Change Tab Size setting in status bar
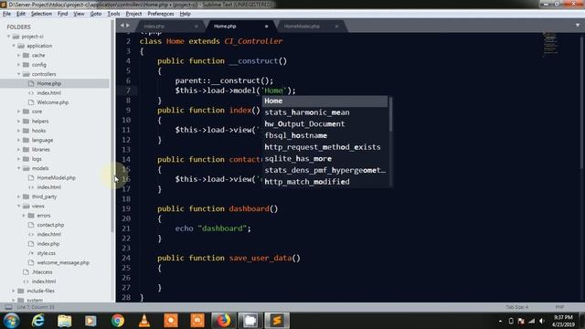 coord(516,307)
